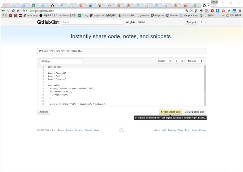Open the API footer link
Viewport: 243px width, 172px height.
(164, 130)
